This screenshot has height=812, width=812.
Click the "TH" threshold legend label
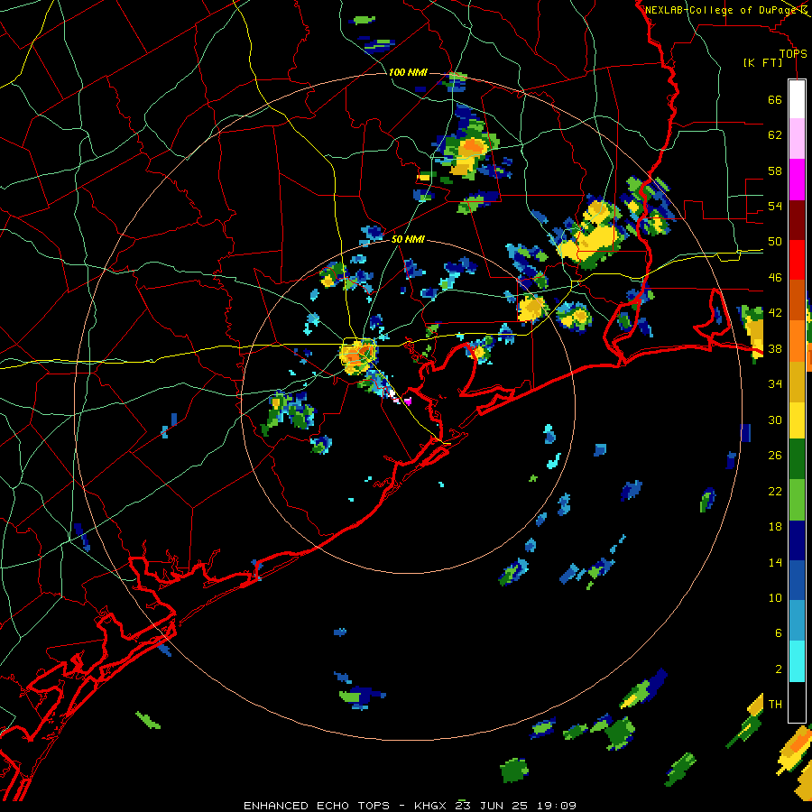pyautogui.click(x=775, y=705)
